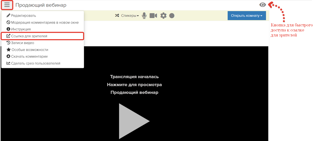Toggle the microphone icon

point(144,16)
